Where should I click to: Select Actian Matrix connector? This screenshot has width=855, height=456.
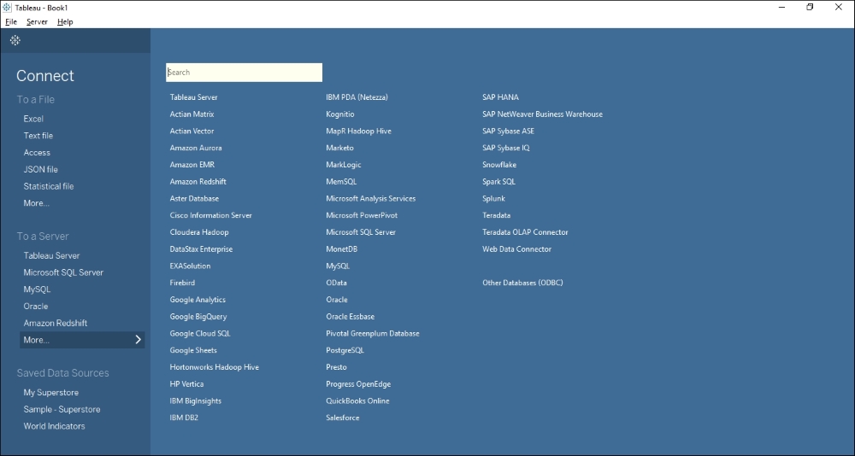coord(192,114)
